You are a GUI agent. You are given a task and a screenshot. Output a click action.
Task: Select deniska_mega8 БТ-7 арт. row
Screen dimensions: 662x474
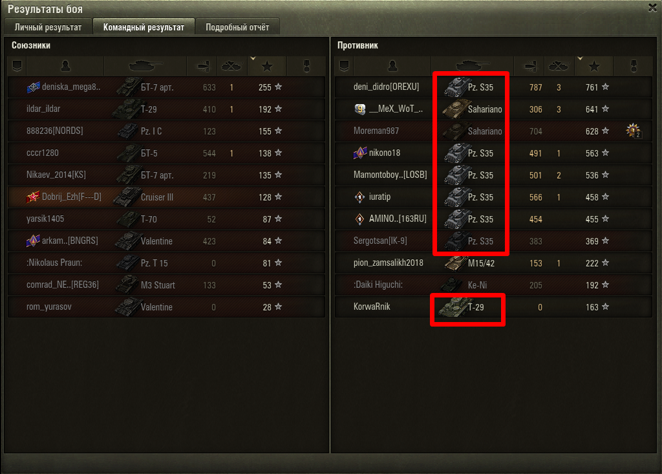tap(166, 87)
